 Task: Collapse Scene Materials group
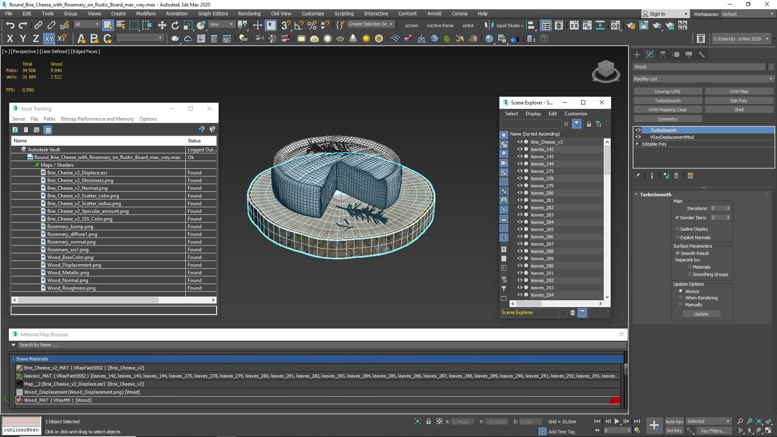click(x=13, y=359)
